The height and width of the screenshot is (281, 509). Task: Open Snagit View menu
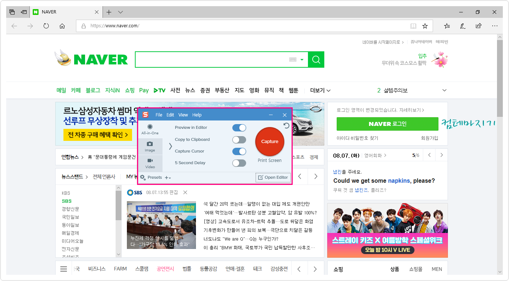(x=183, y=115)
